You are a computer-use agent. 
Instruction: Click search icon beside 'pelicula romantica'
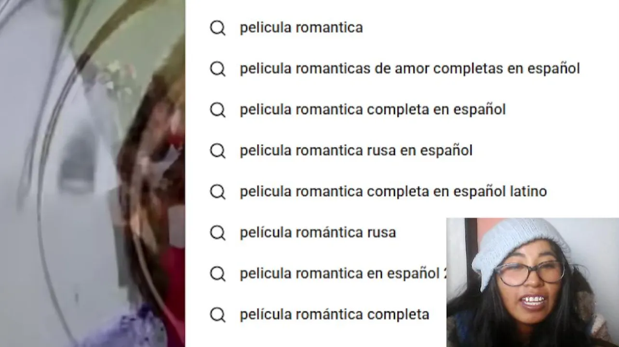pos(217,28)
